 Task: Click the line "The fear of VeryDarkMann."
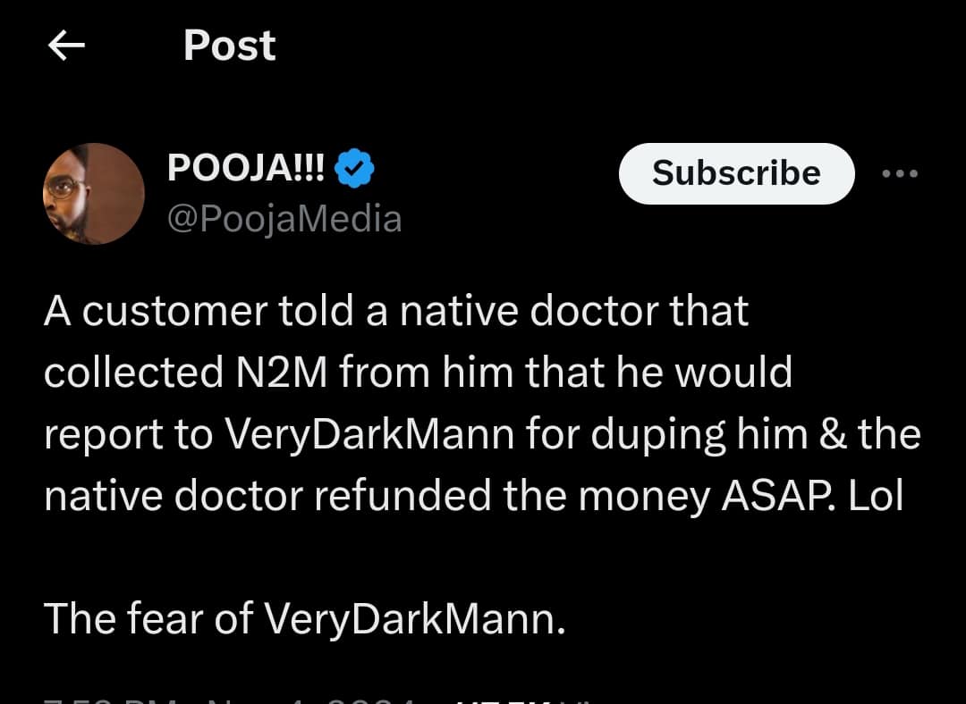tap(304, 618)
